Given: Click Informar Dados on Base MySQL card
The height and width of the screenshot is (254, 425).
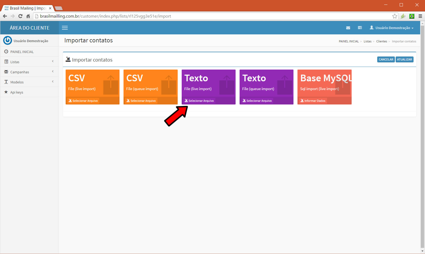Looking at the screenshot, I should pyautogui.click(x=313, y=101).
